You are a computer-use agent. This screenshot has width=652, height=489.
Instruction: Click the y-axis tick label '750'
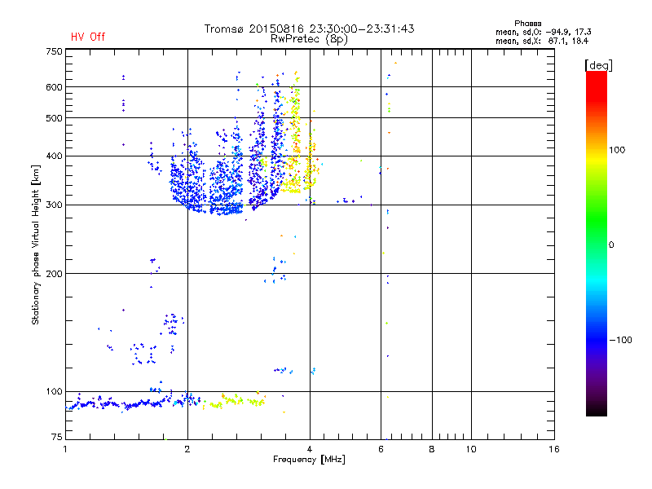[54, 51]
